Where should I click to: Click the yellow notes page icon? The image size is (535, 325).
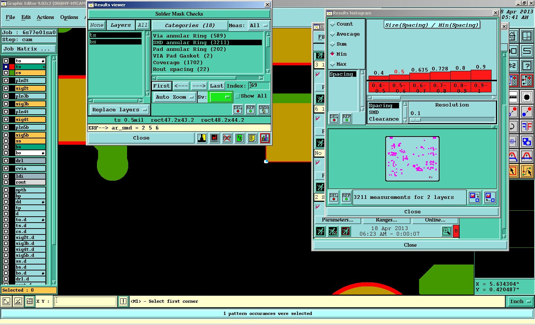[x=252, y=138]
